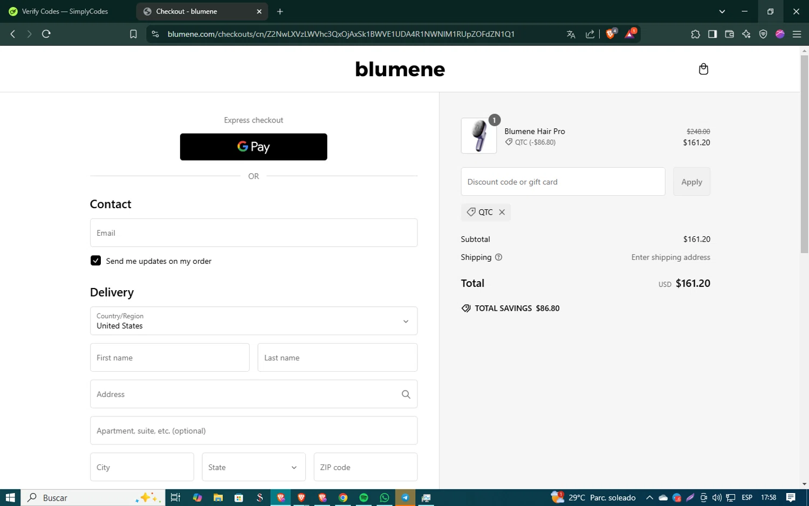The height and width of the screenshot is (506, 809).
Task: Uncheck Send me updates on my order
Action: tap(95, 261)
